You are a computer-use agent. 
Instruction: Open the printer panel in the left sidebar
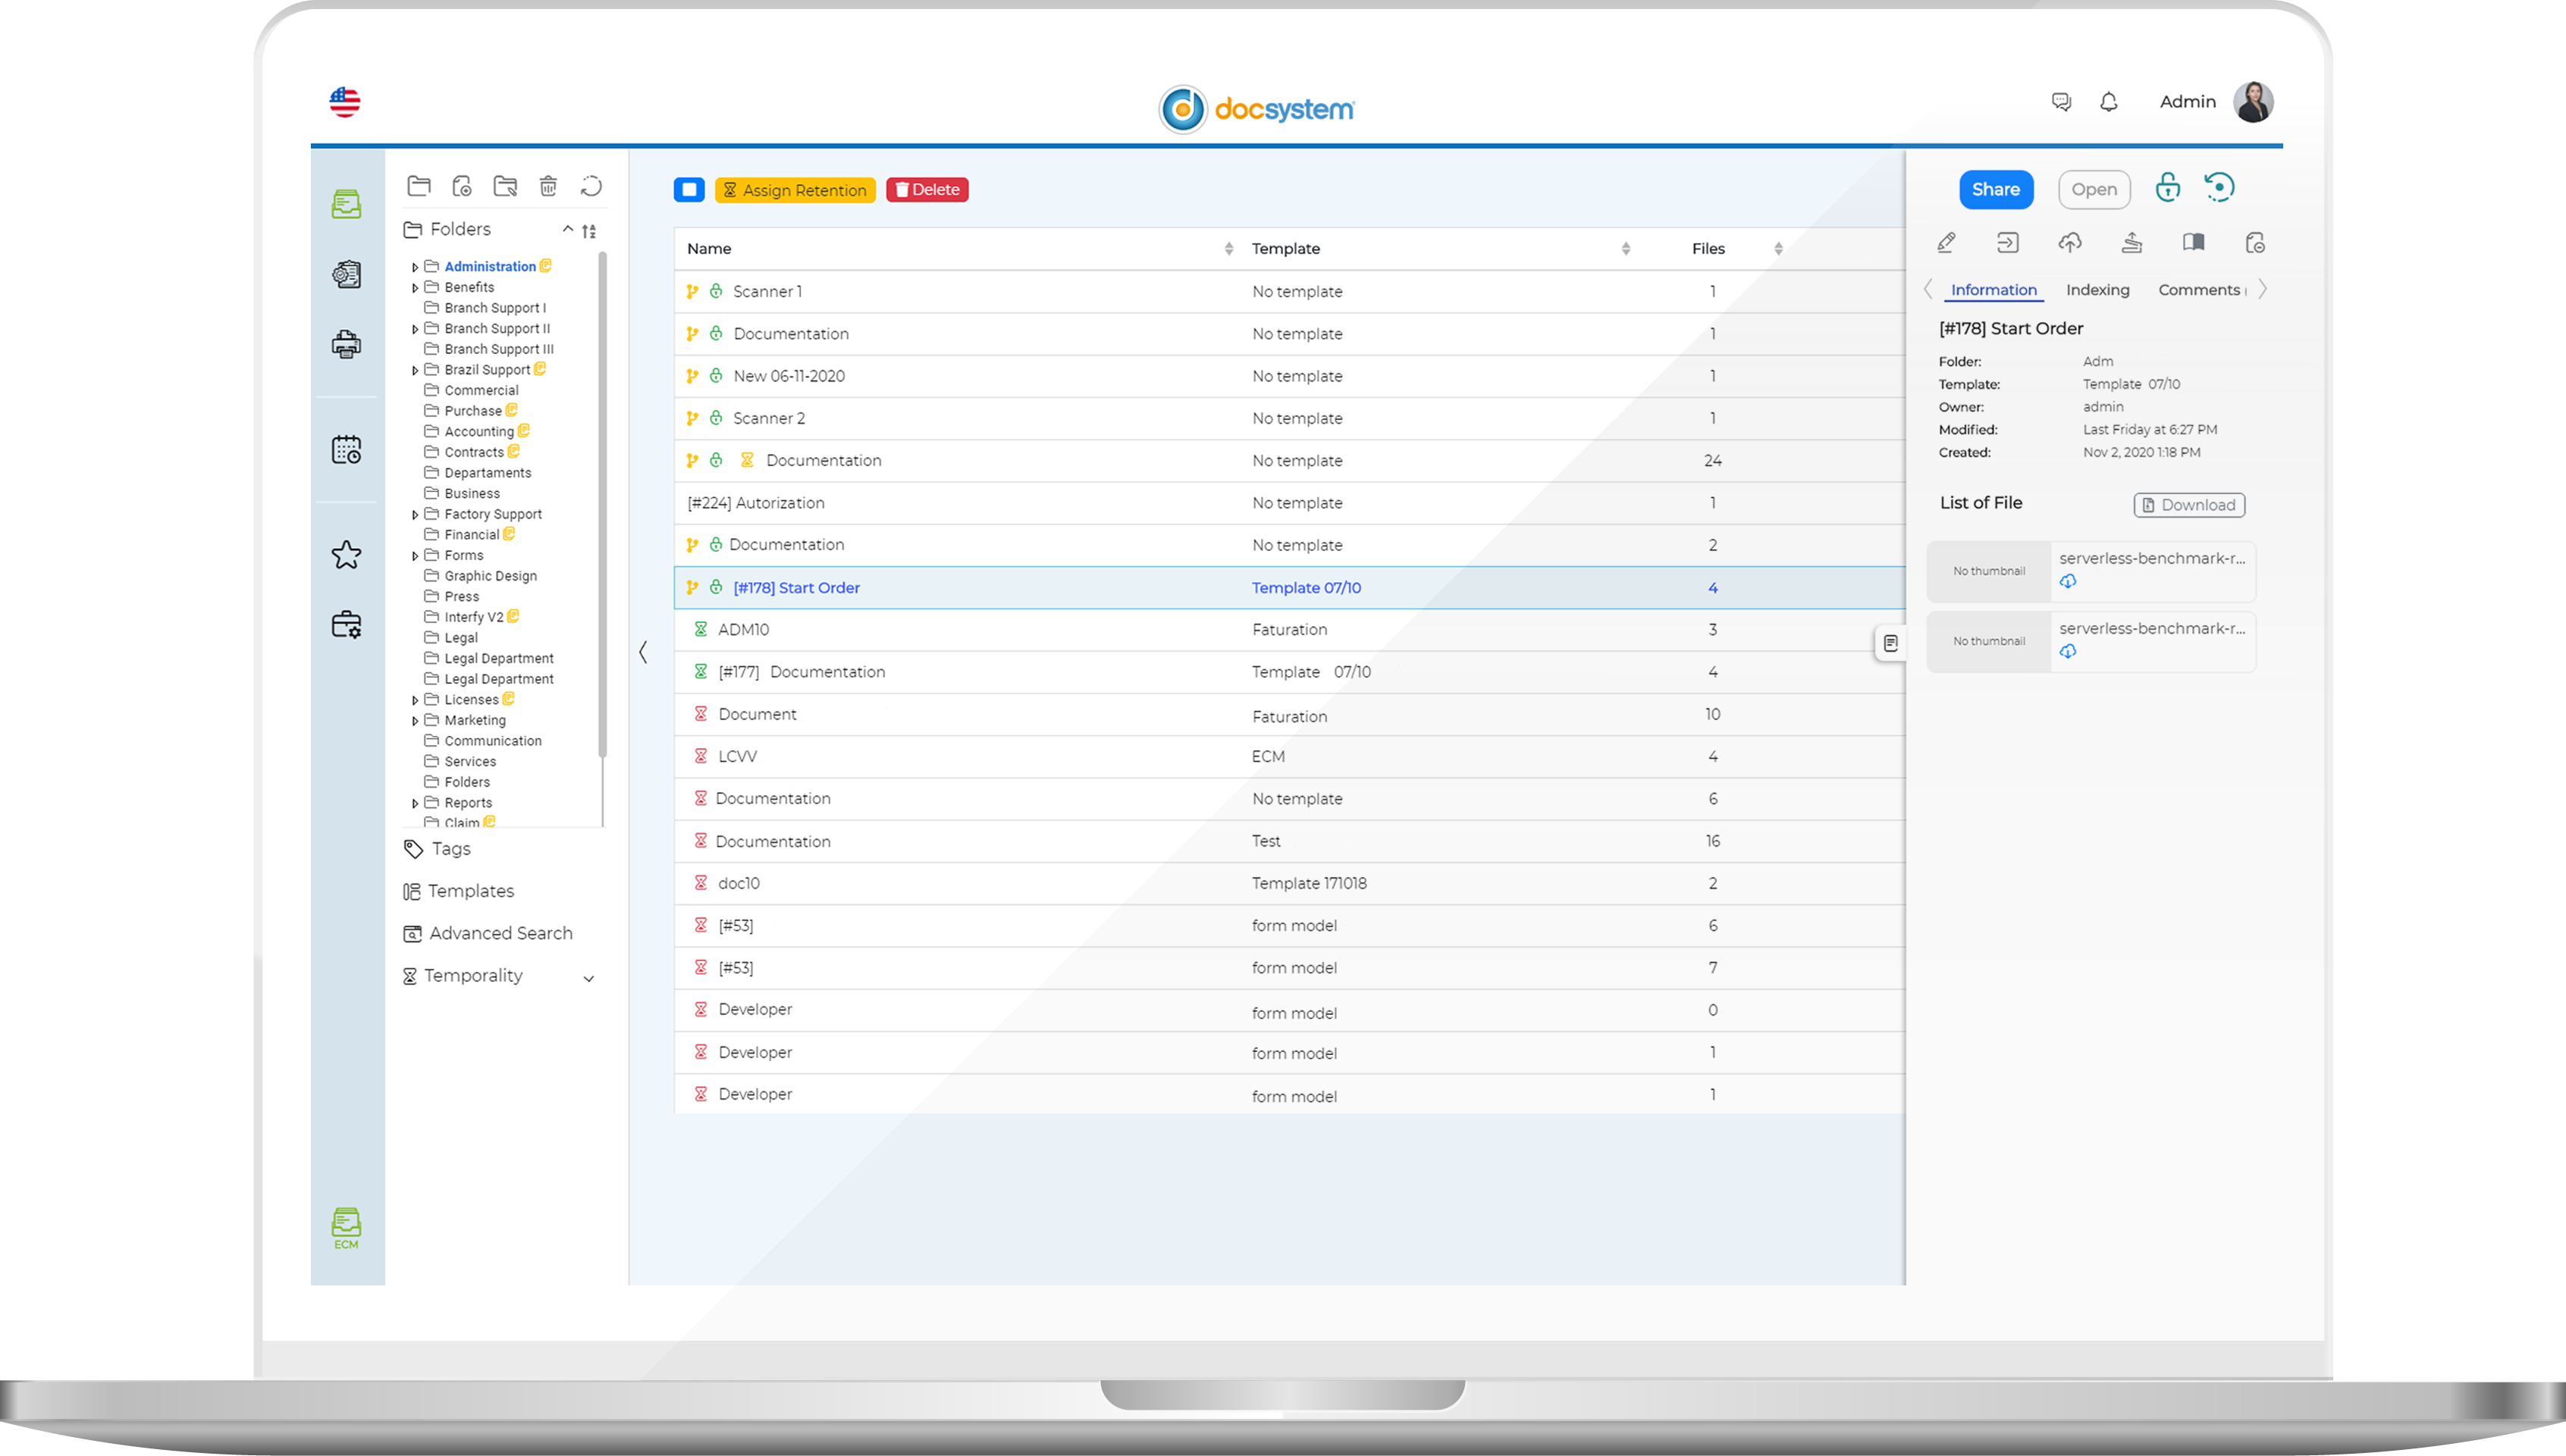pyautogui.click(x=346, y=345)
